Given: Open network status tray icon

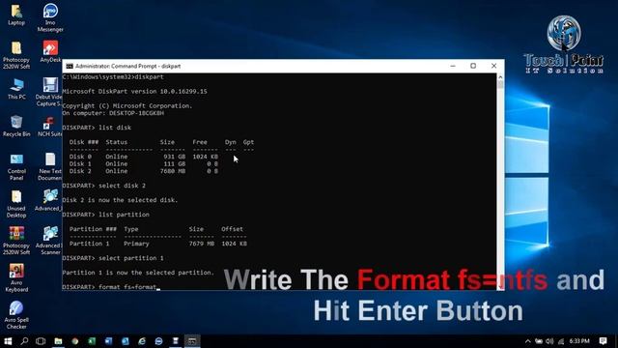Looking at the screenshot, I should pos(561,341).
